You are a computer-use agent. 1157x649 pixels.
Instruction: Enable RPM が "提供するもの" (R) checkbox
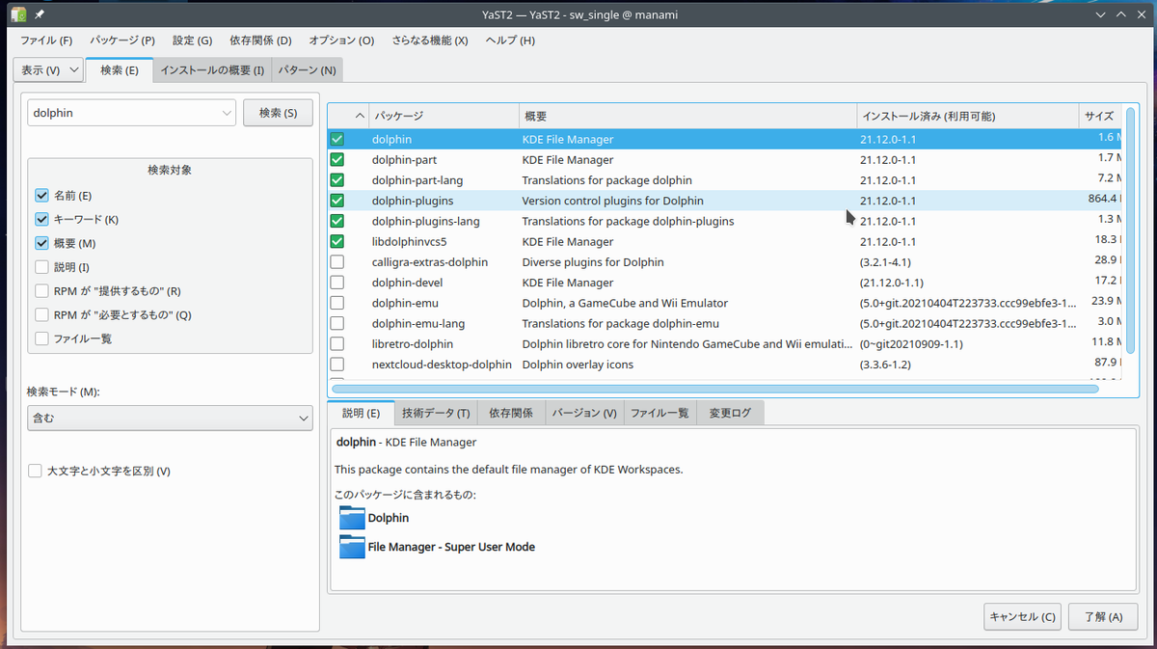point(41,290)
